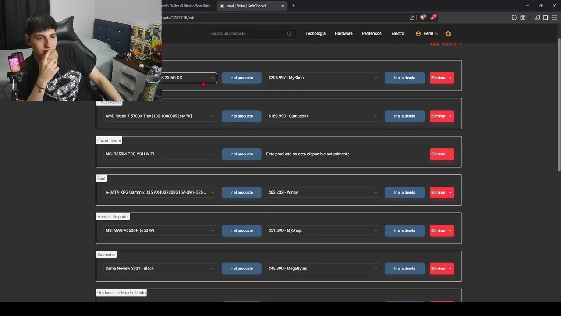This screenshot has height=316, width=561.
Task: Click the 'Este producto no esta disponible actualmente' text
Action: coord(308,154)
